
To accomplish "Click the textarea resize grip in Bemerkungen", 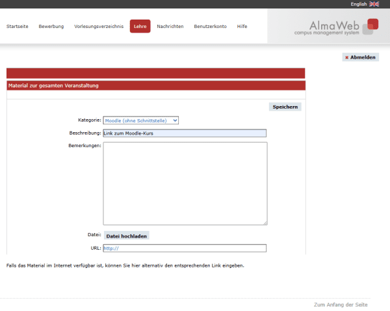I will pos(265,223).
